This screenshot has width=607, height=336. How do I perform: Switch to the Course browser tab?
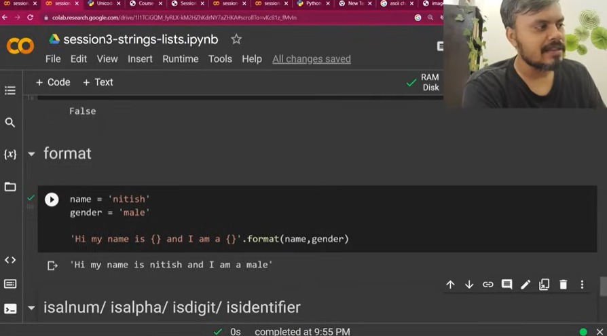click(145, 3)
